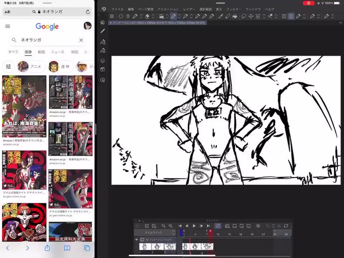Open the animation cel palette icon on sidebar
Screen dimensions: 344x258
pyautogui.click(x=103, y=69)
